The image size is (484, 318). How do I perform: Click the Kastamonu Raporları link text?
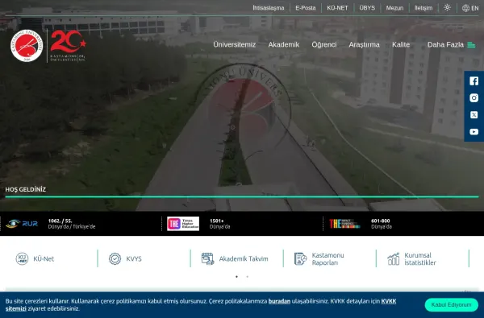(x=328, y=259)
